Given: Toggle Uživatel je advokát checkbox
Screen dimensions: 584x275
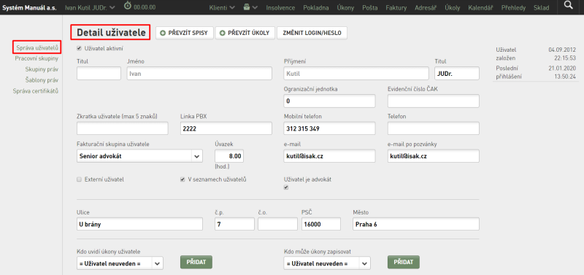Looking at the screenshot, I should (x=286, y=187).
